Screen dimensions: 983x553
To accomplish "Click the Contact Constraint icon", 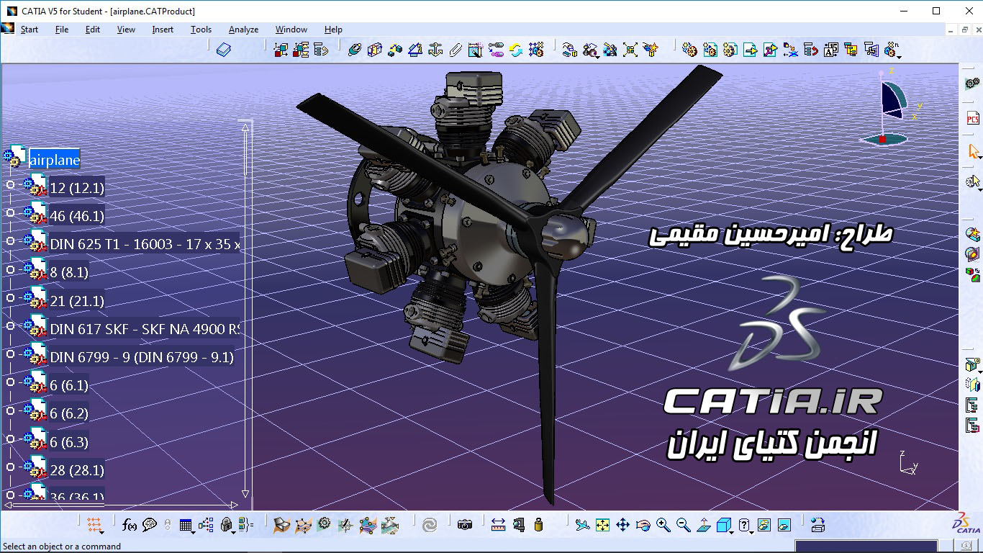I will point(374,50).
